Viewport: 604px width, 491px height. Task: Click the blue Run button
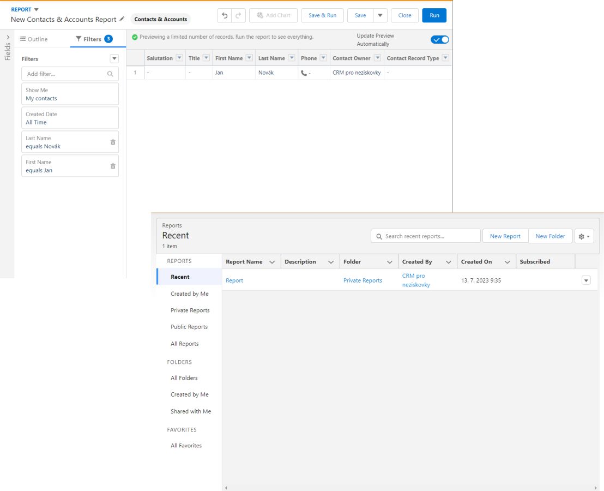(434, 15)
